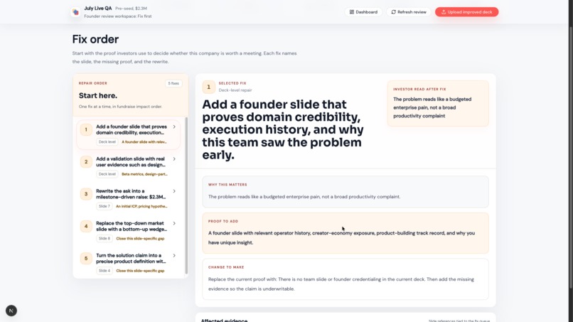573x322 pixels.
Task: Click the dashboard grid icon
Action: tap(351, 12)
